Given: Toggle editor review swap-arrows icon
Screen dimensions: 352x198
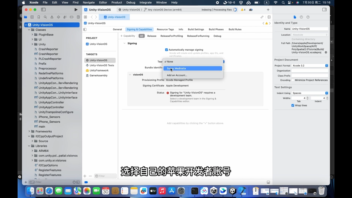Looking at the screenshot, I should pos(262,17).
